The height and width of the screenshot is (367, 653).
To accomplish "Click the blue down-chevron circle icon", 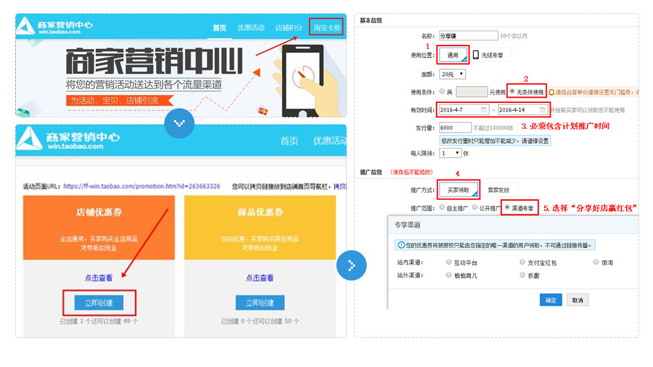I will pyautogui.click(x=179, y=123).
